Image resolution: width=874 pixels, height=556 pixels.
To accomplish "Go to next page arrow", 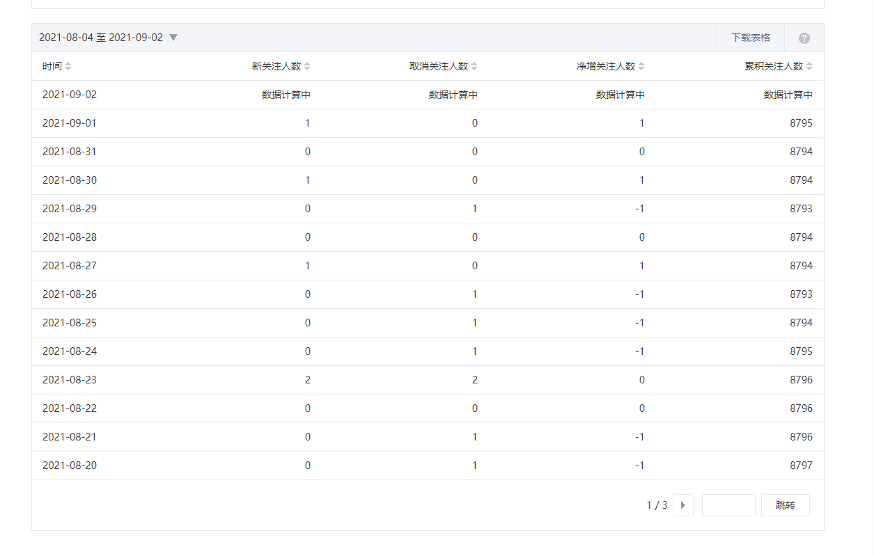I will (682, 505).
